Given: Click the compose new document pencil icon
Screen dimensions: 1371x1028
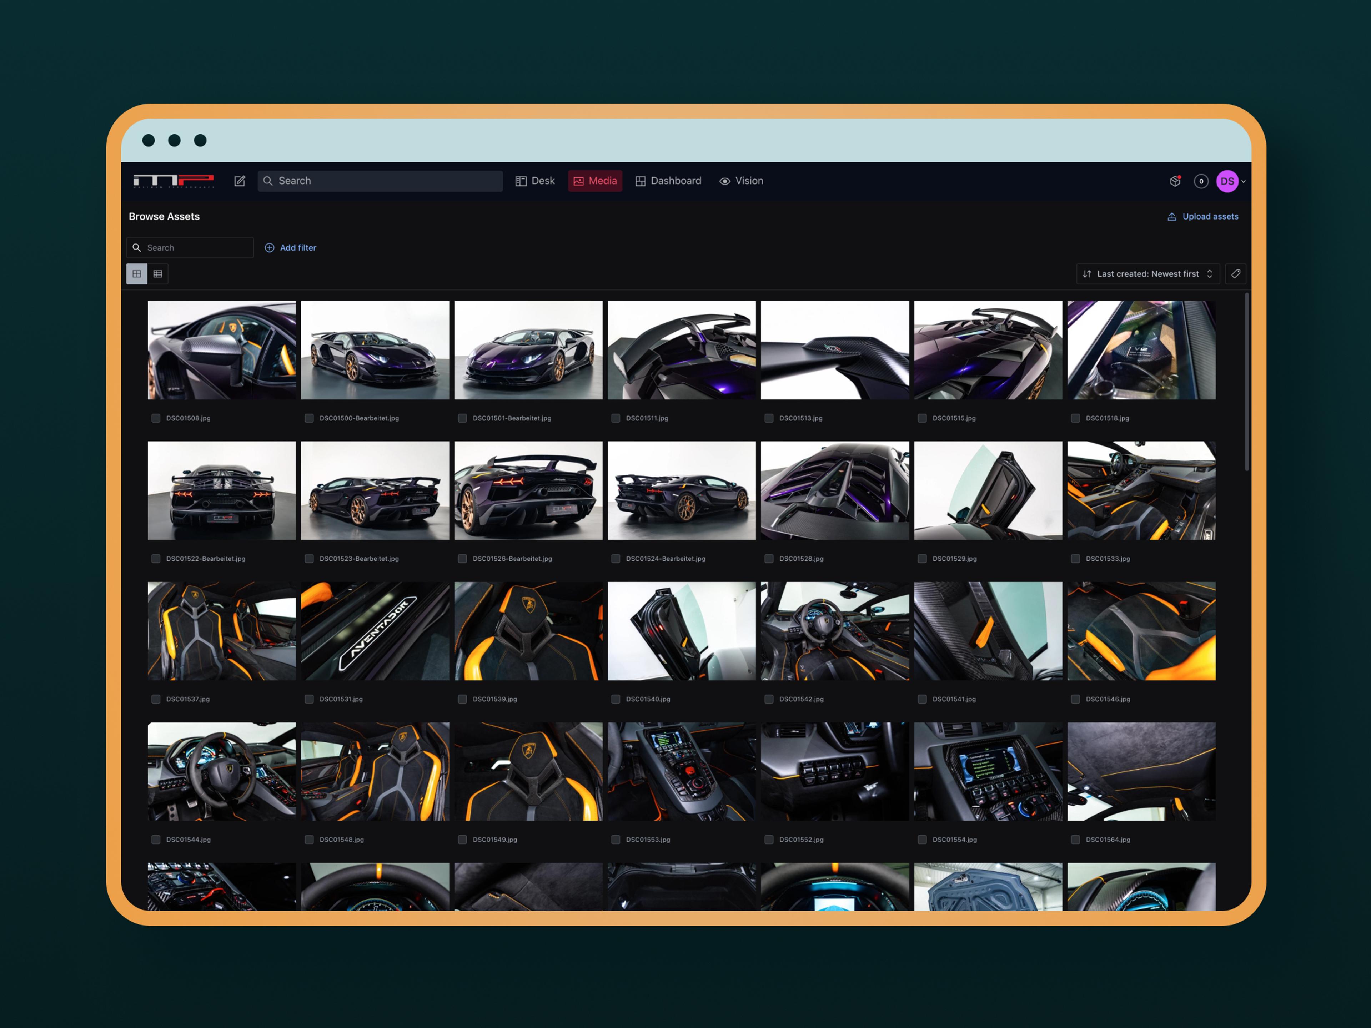Looking at the screenshot, I should tap(239, 181).
